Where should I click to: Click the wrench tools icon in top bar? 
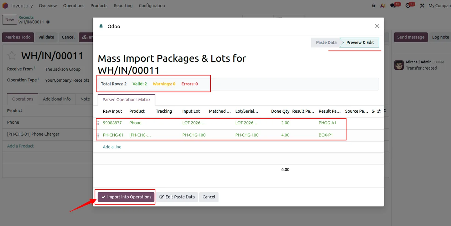point(422,6)
